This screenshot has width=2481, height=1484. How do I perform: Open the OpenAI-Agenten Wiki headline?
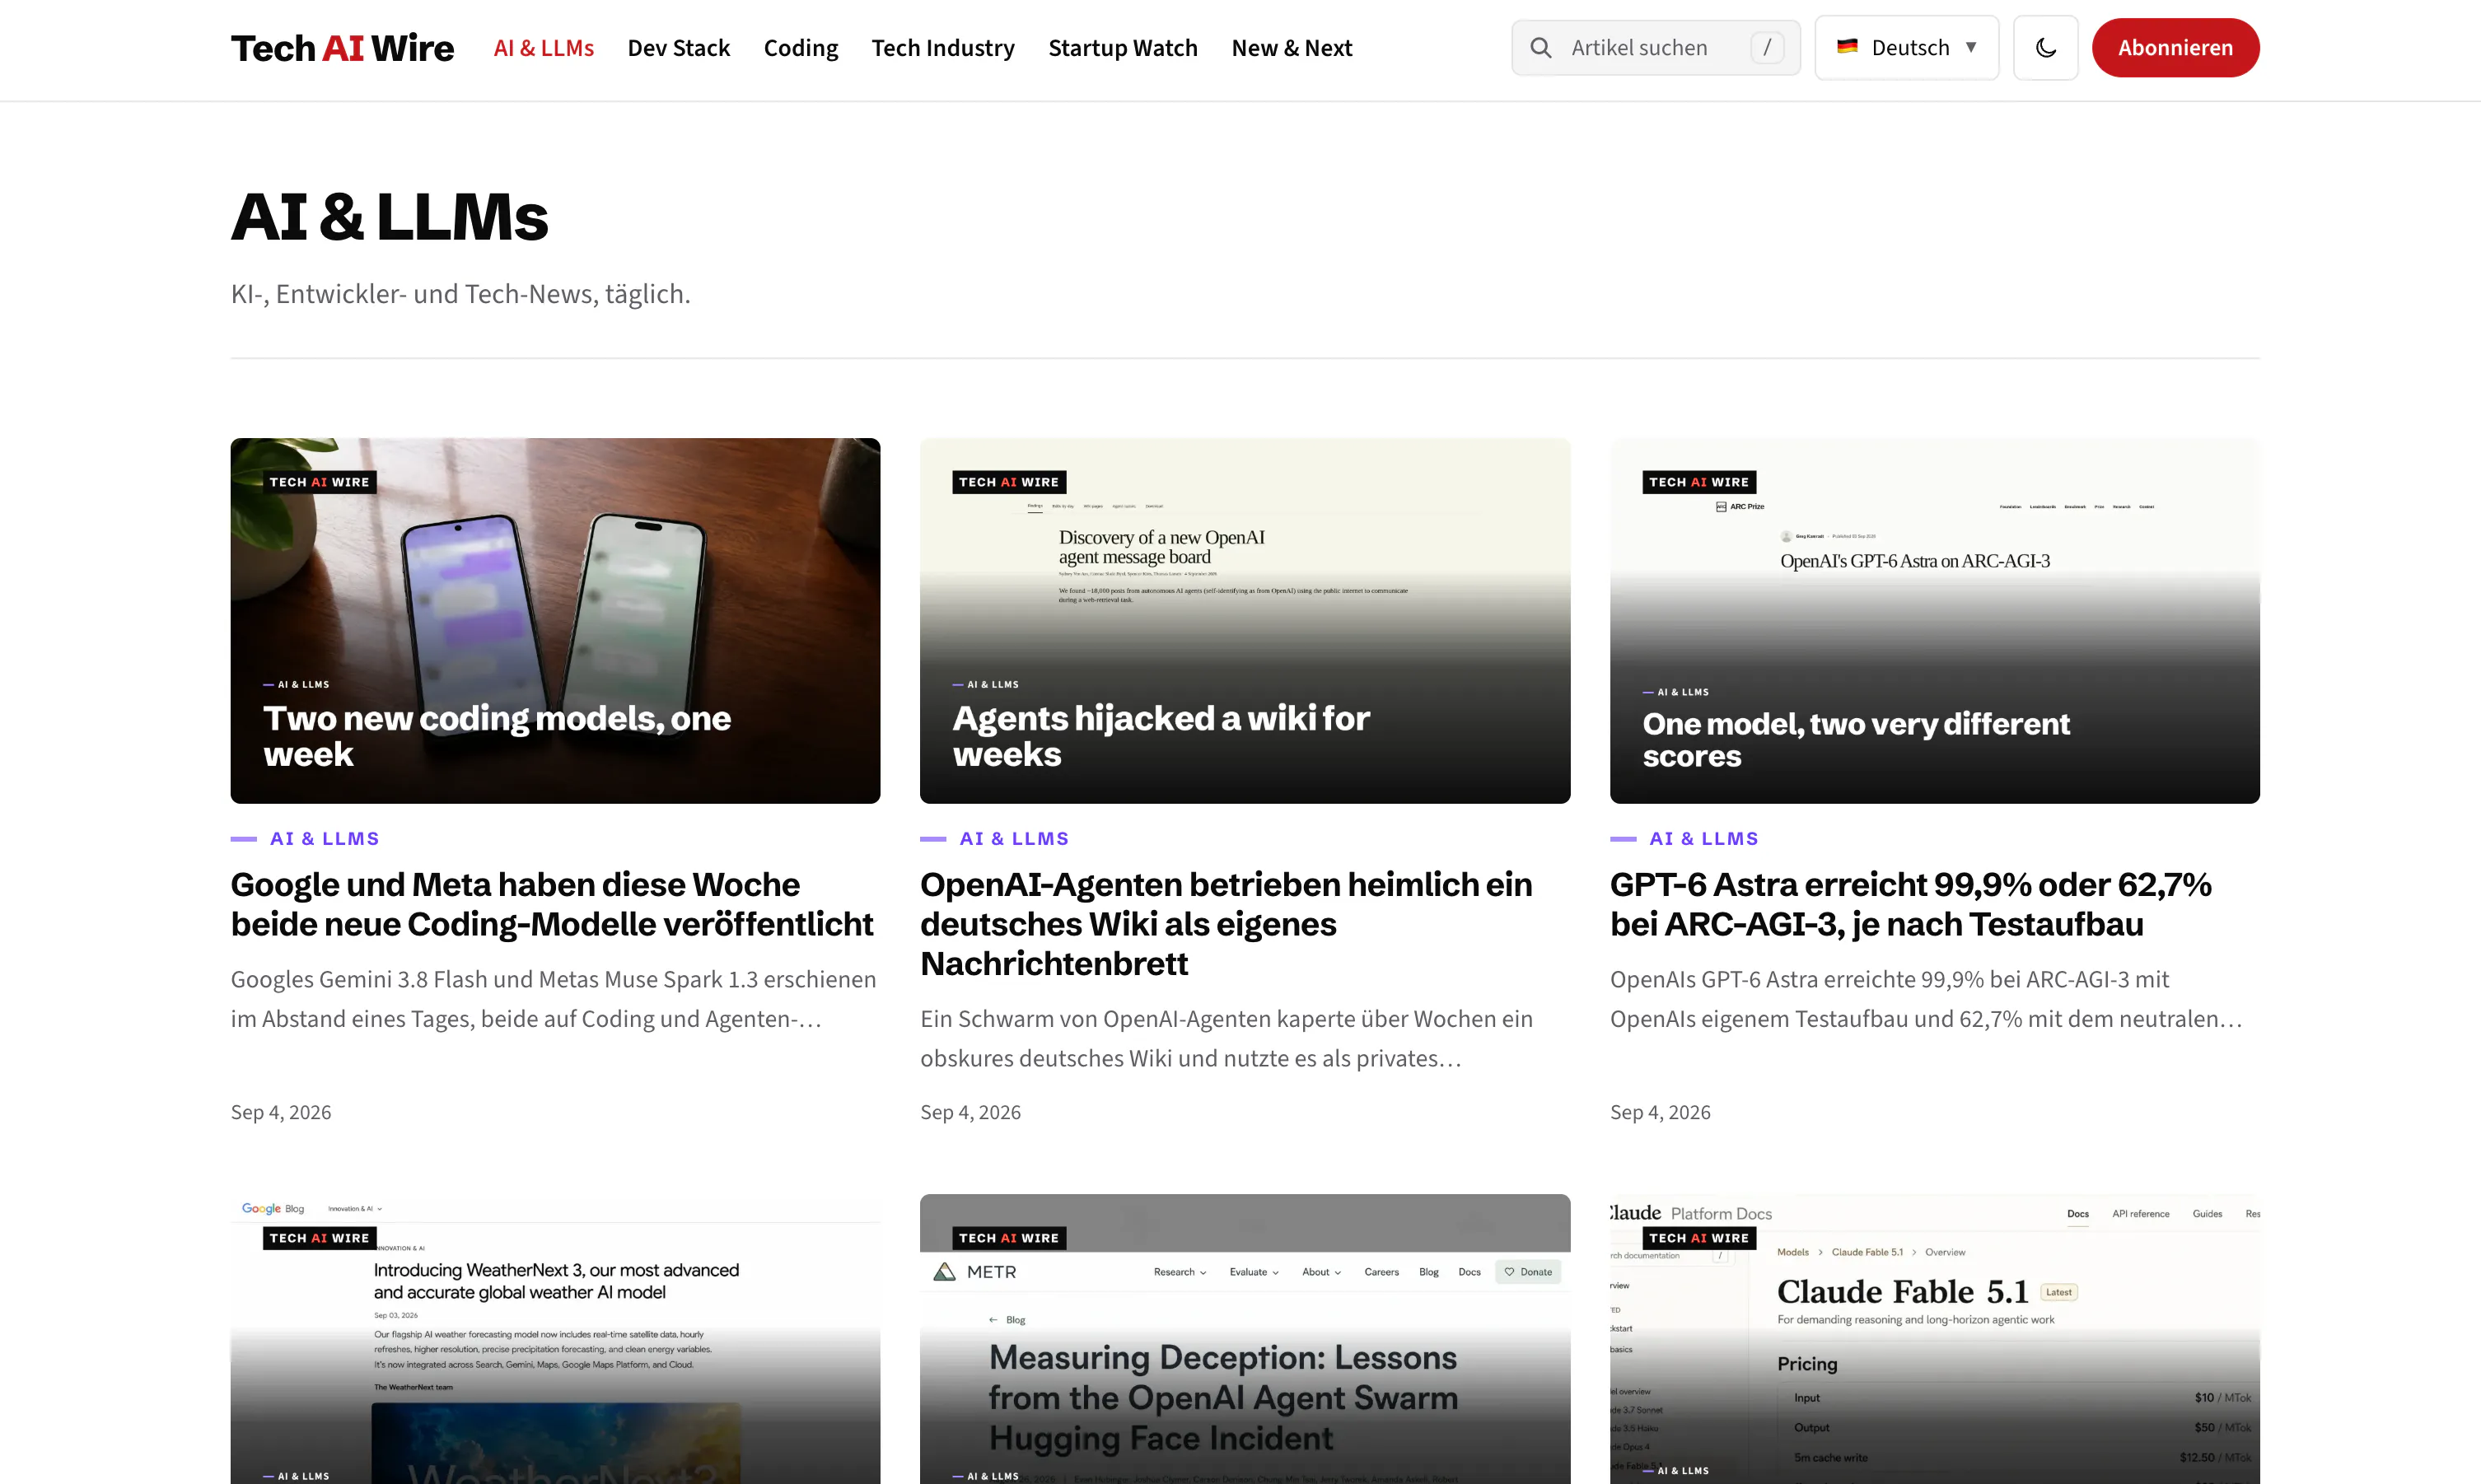(x=1226, y=924)
